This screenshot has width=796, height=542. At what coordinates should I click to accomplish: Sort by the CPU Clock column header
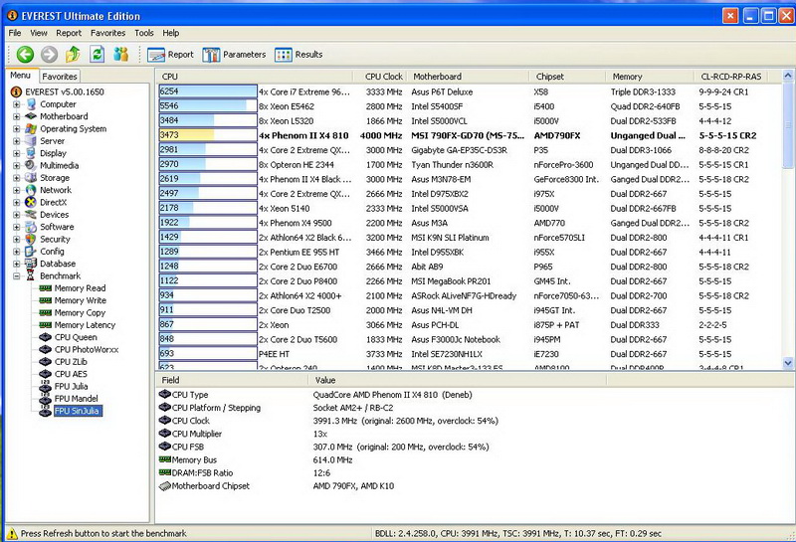(x=380, y=77)
